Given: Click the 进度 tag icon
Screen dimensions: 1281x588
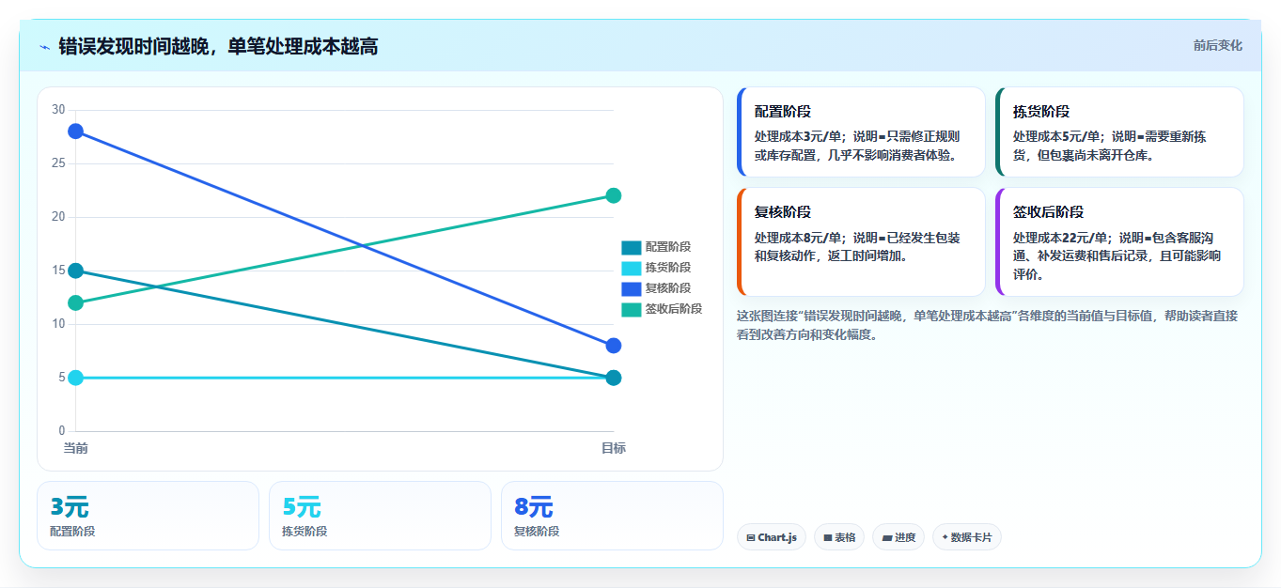Looking at the screenshot, I should [x=887, y=538].
